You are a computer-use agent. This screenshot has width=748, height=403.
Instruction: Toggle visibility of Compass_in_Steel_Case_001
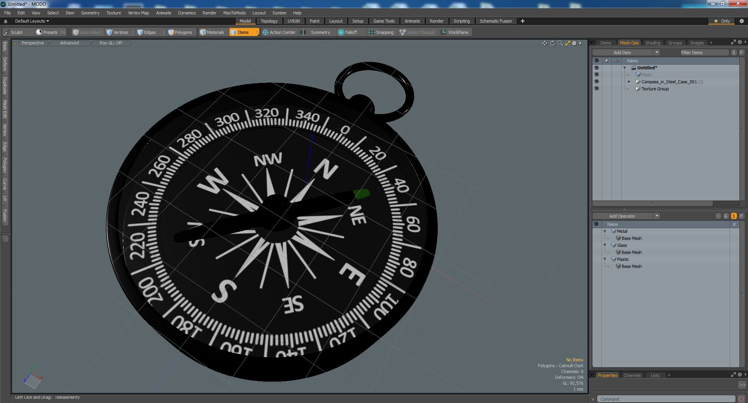[596, 82]
